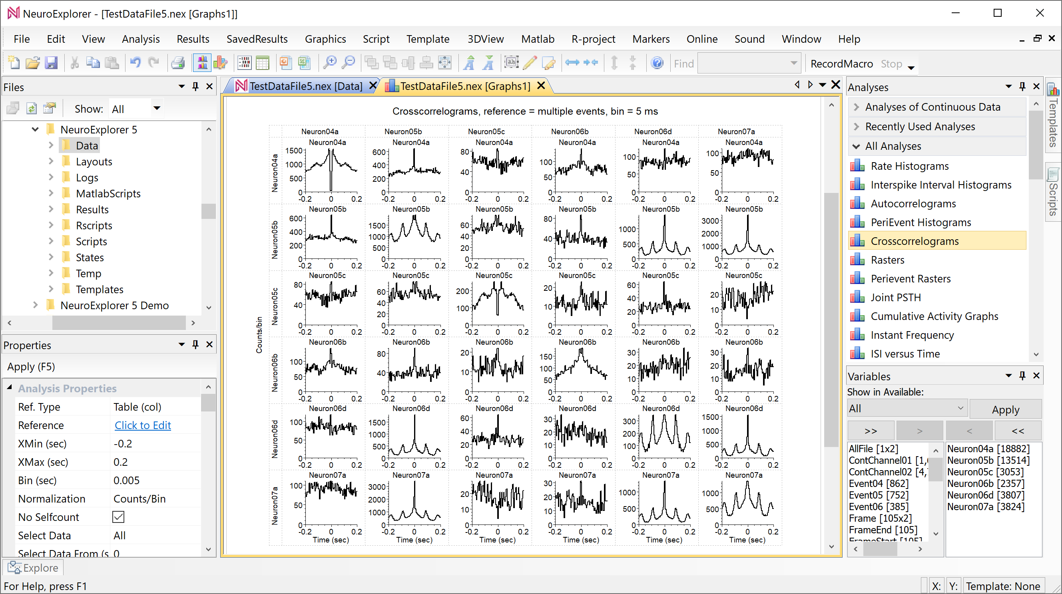Click the expand horizontal arrows icon

572,63
